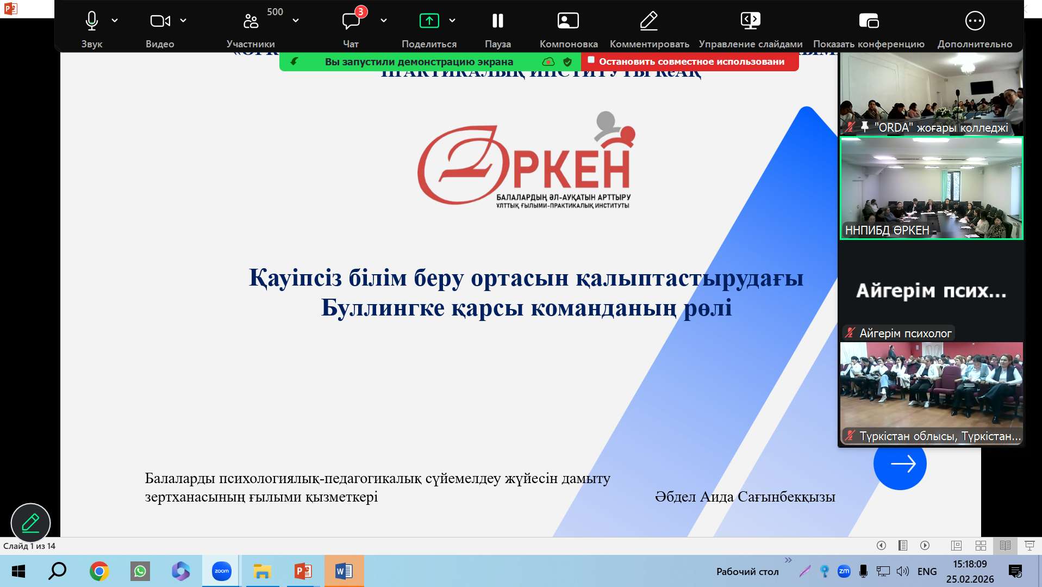
Task: Select the ННПИБД ӨРКЕН video thumbnail
Action: pyautogui.click(x=931, y=188)
